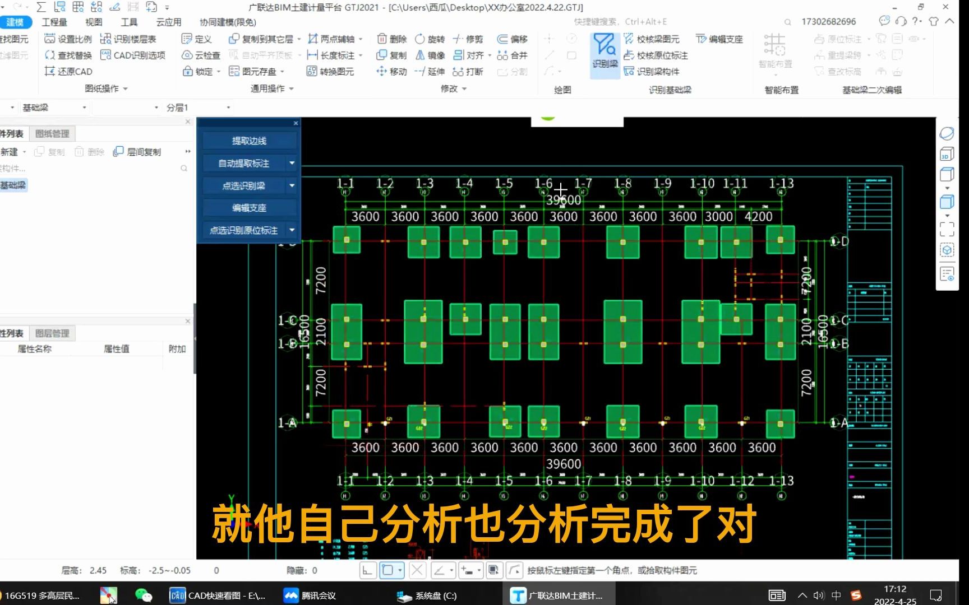The height and width of the screenshot is (605, 969).
Task: Click 校核原位标注 tool
Action: 656,55
